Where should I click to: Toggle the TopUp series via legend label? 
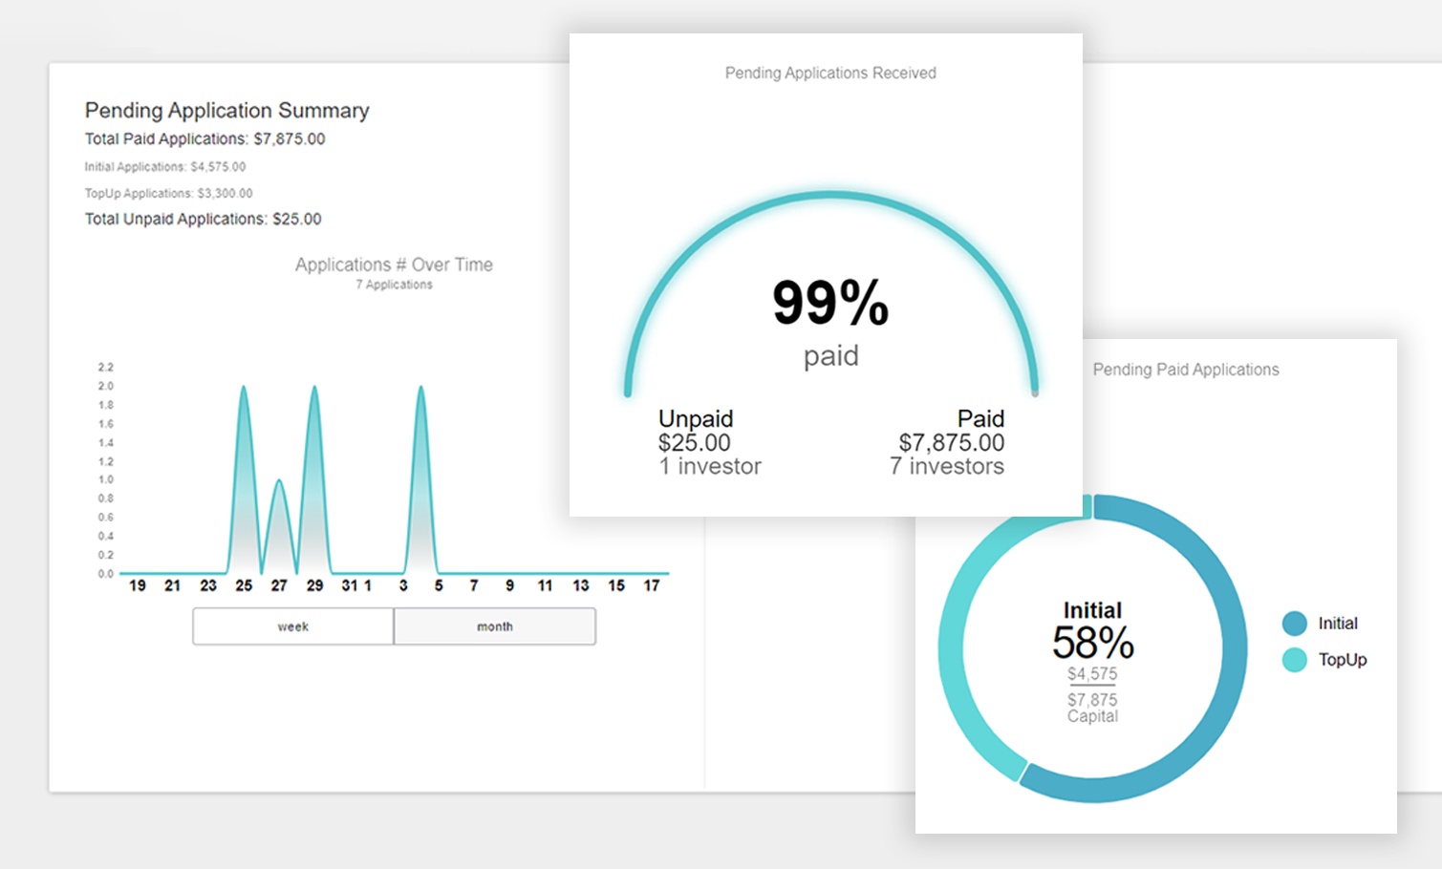point(1343,660)
